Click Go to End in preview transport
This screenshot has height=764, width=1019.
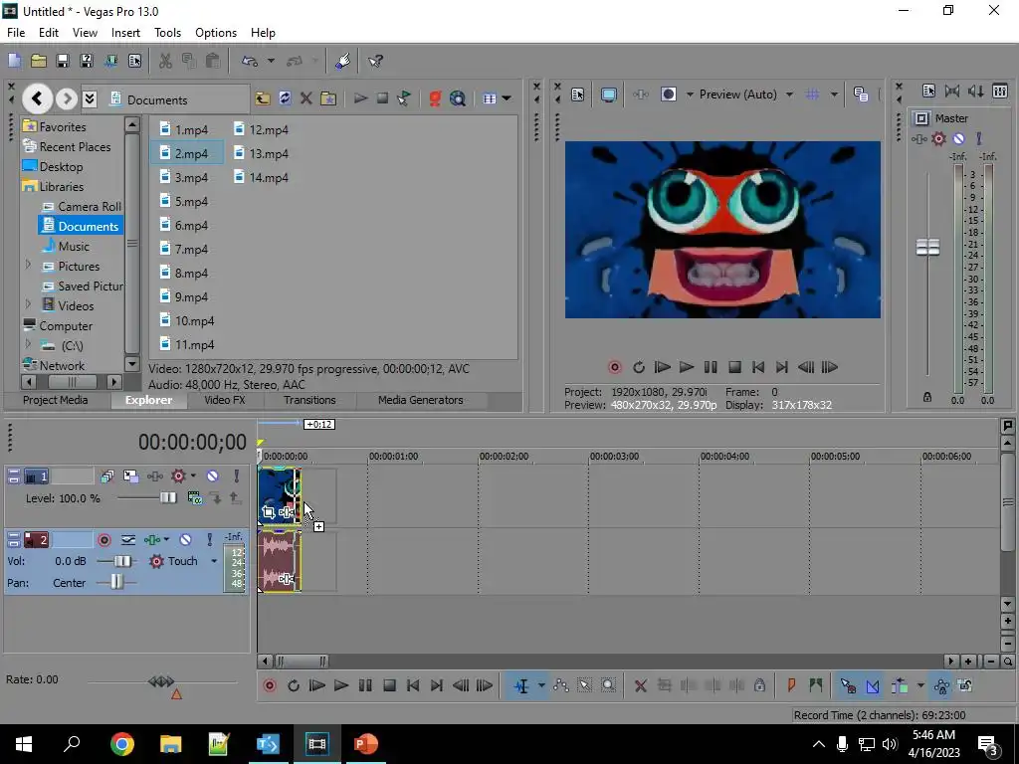click(x=782, y=367)
